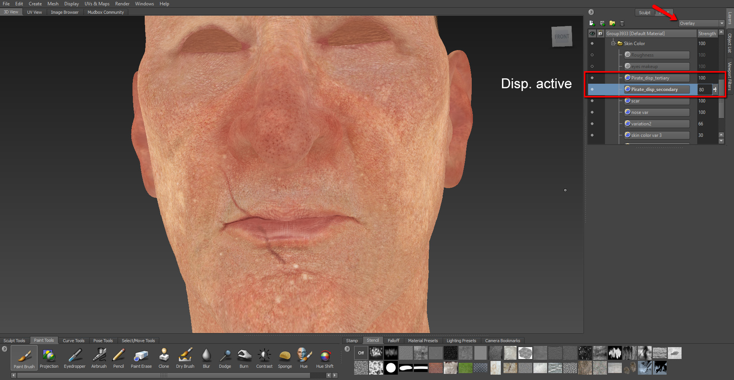Open the UVs & Maps menu
The width and height of the screenshot is (734, 380).
click(x=97, y=4)
